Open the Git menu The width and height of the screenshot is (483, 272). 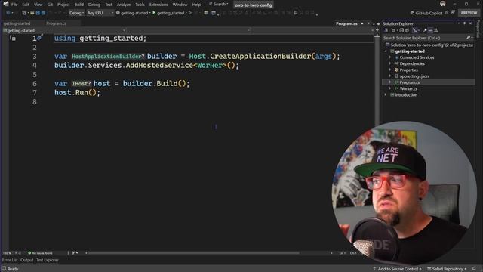click(x=51, y=5)
